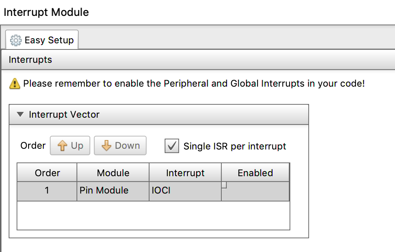Switch to the Easy Setup tab
395x252 pixels.
pos(42,40)
